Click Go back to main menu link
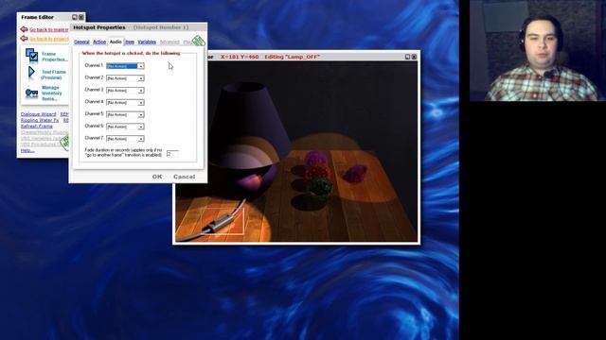This screenshot has width=606, height=340. pyautogui.click(x=49, y=29)
